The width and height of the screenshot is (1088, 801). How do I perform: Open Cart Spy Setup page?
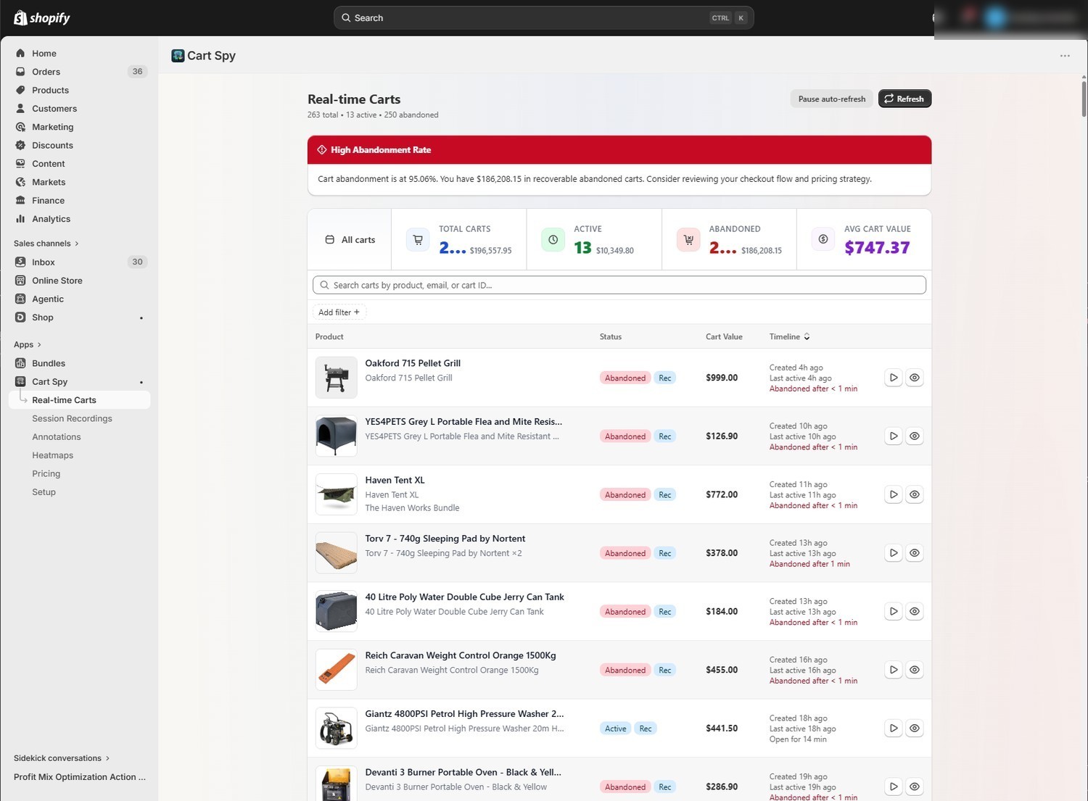tap(44, 492)
